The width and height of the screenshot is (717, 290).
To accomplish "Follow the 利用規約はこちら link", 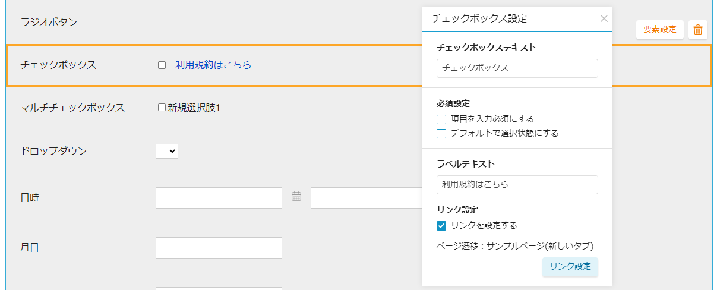I will click(x=213, y=65).
